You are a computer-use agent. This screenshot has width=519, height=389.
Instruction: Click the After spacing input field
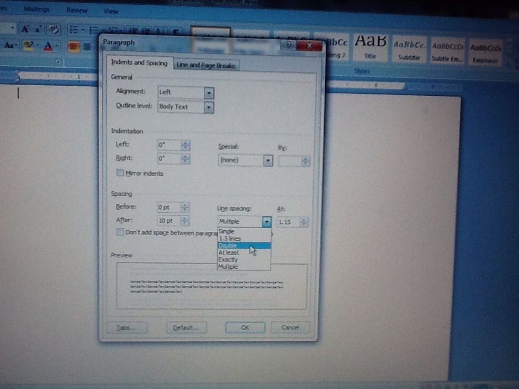click(x=168, y=221)
